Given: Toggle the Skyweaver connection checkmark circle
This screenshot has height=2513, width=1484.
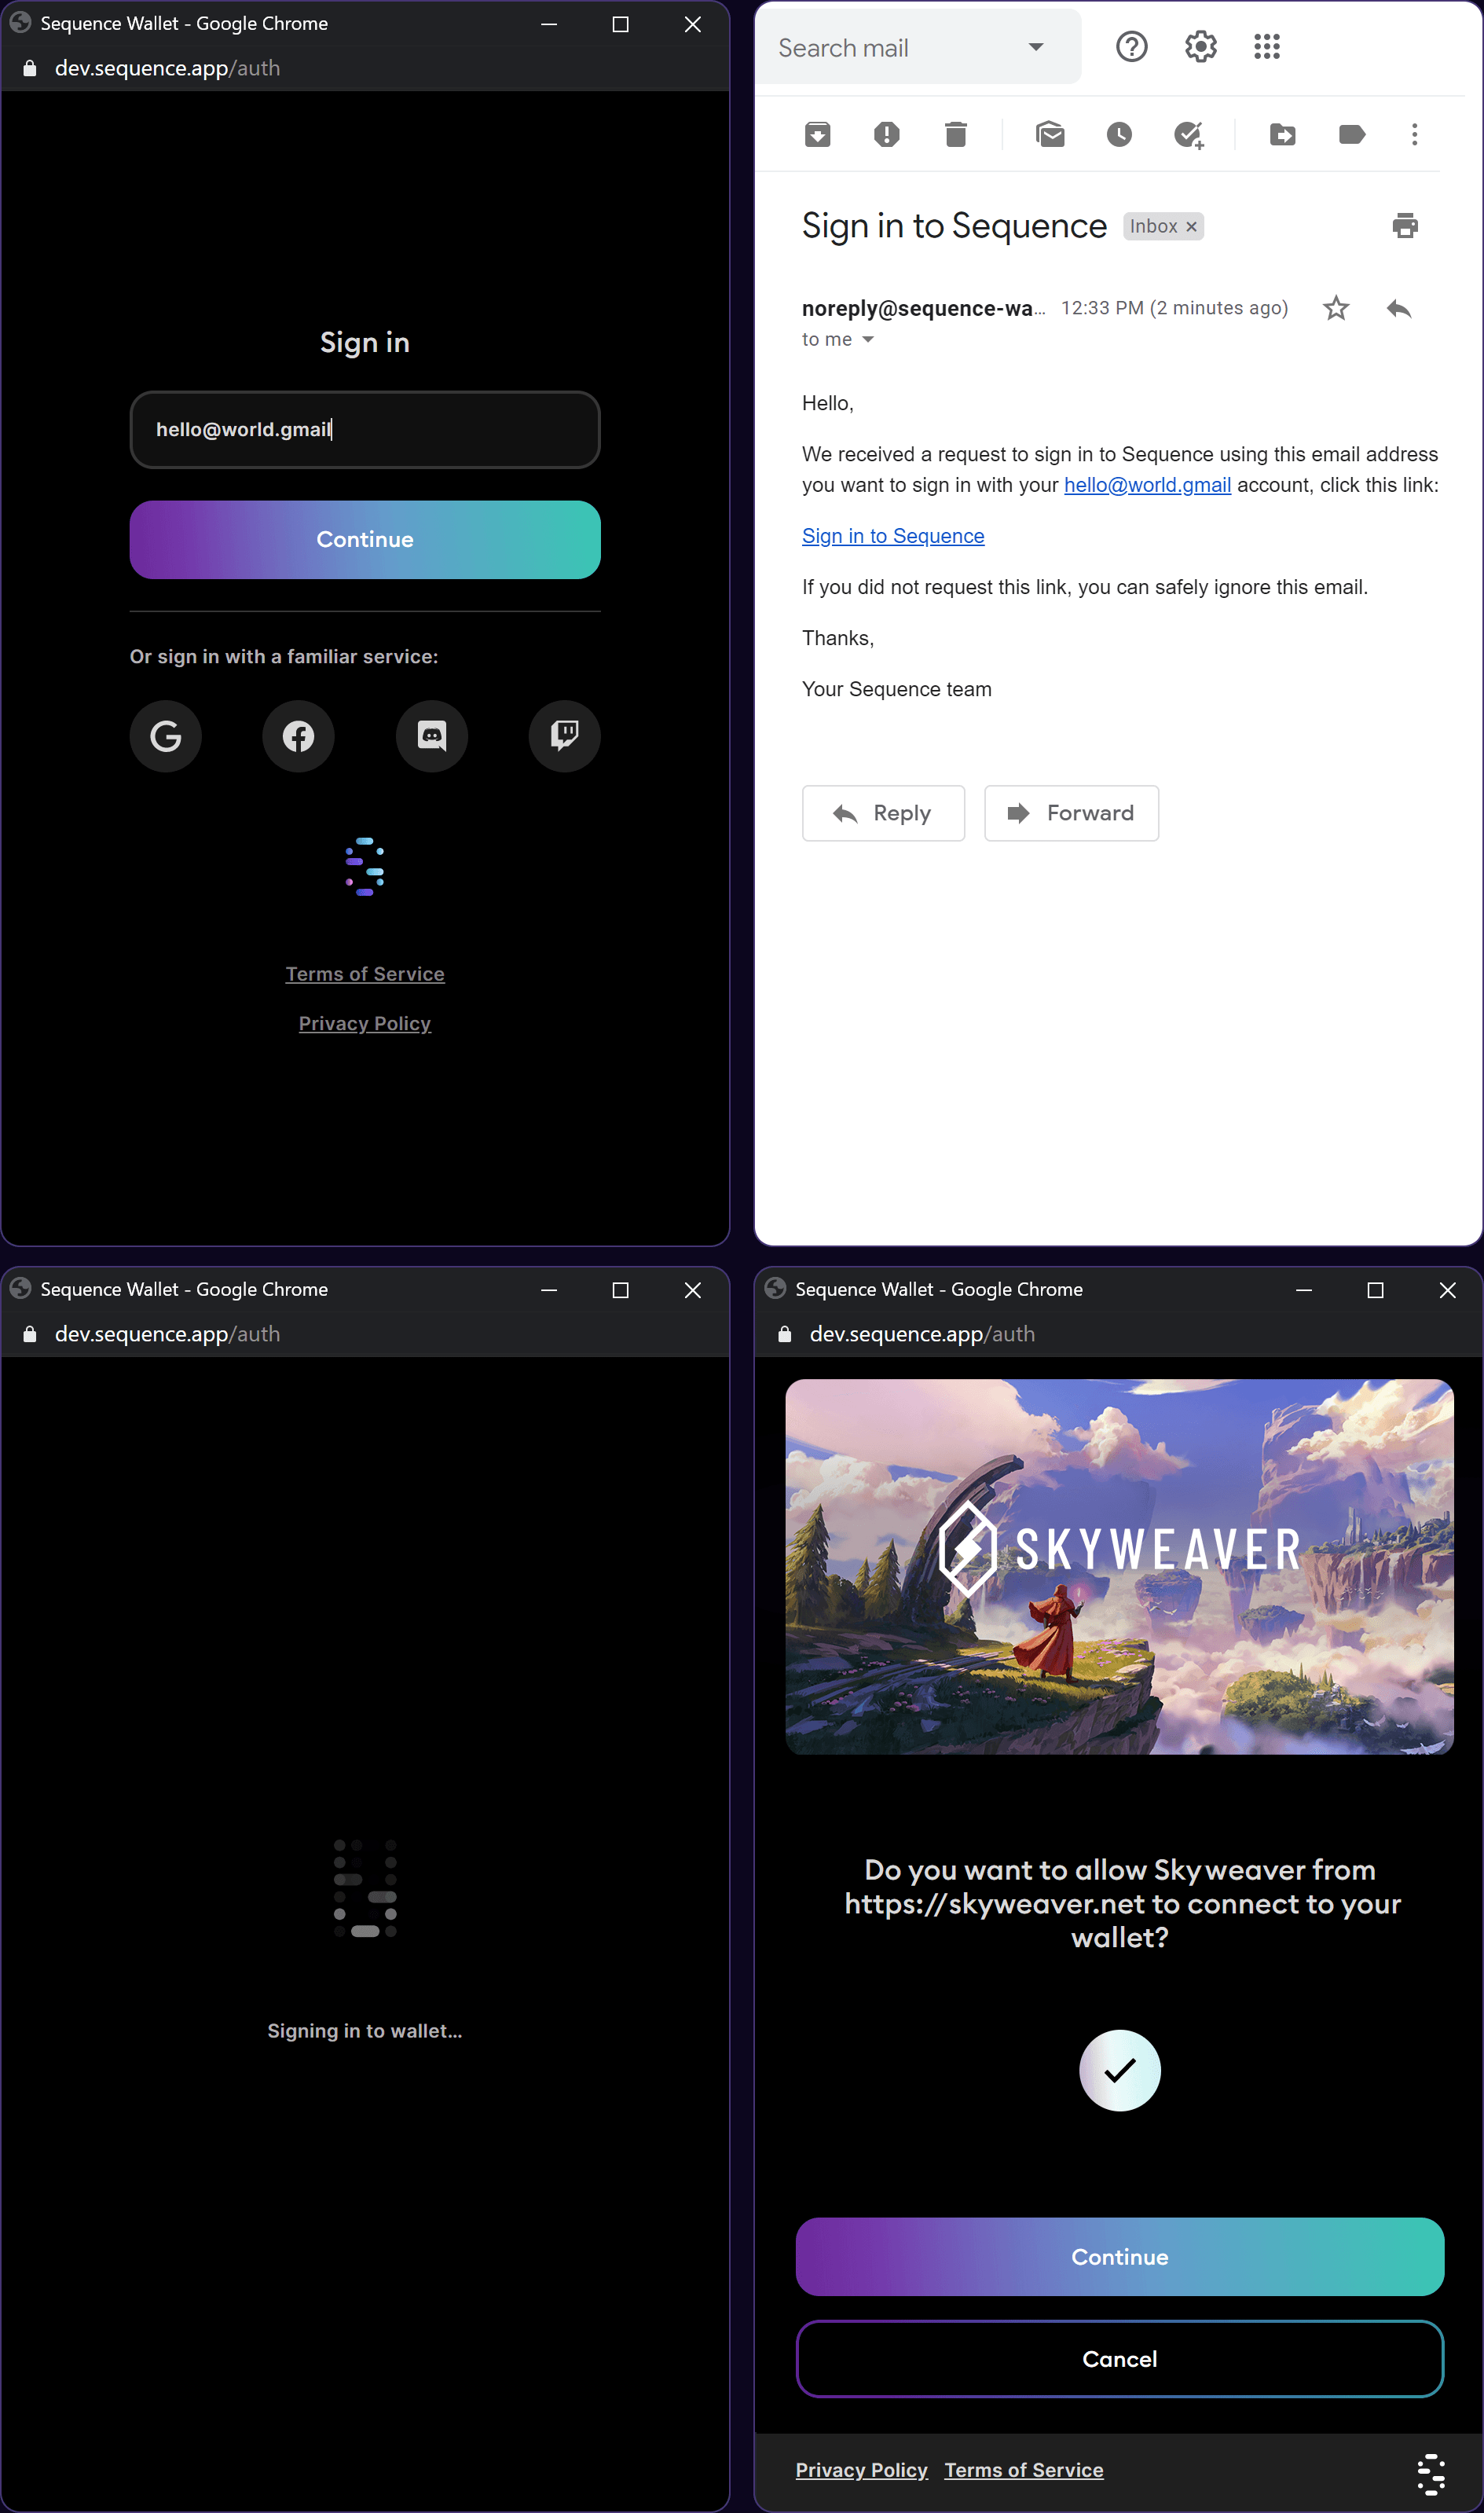Looking at the screenshot, I should (1119, 2070).
